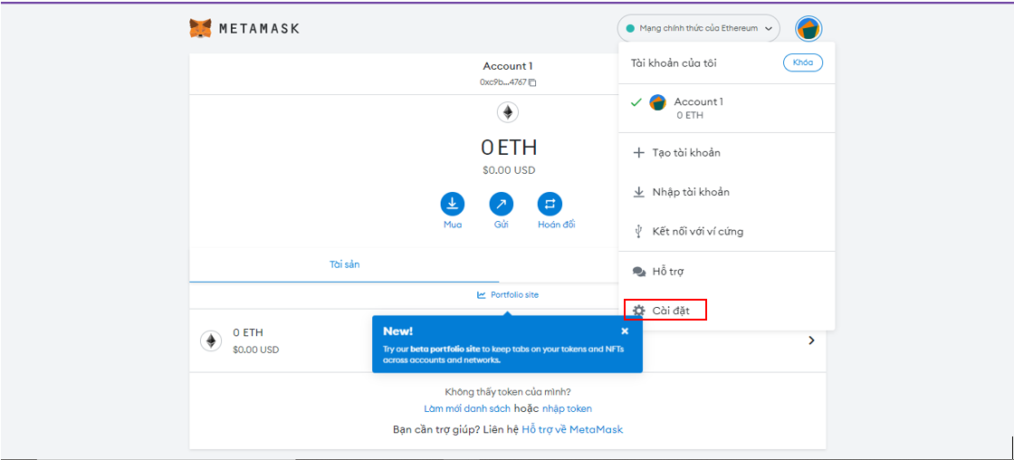The height and width of the screenshot is (460, 1014).
Task: Click the 0 ETH main balance text
Action: tap(508, 148)
